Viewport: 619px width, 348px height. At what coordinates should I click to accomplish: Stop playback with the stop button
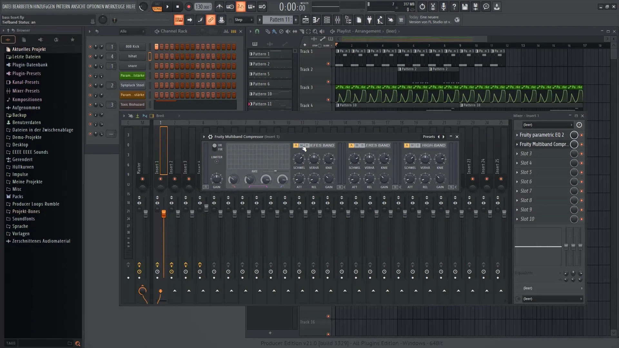click(x=178, y=6)
